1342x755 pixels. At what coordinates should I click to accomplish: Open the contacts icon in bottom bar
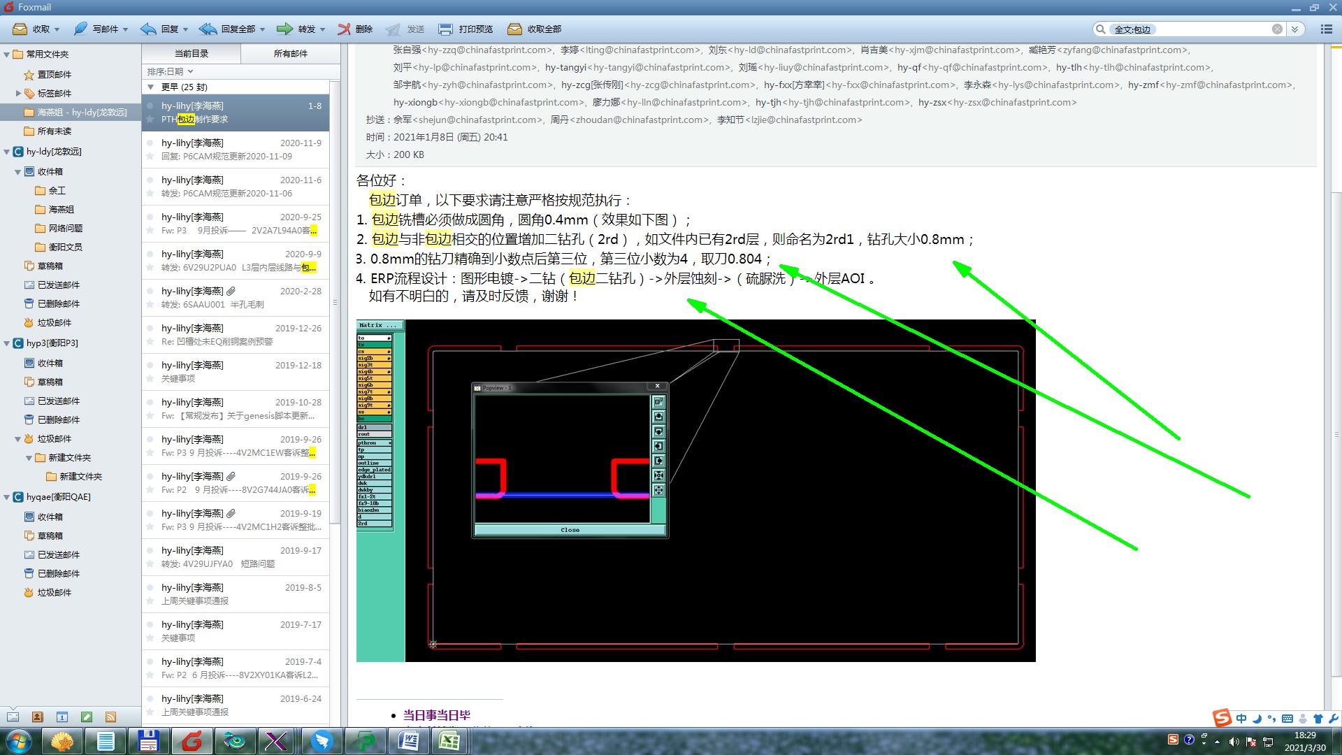(38, 717)
